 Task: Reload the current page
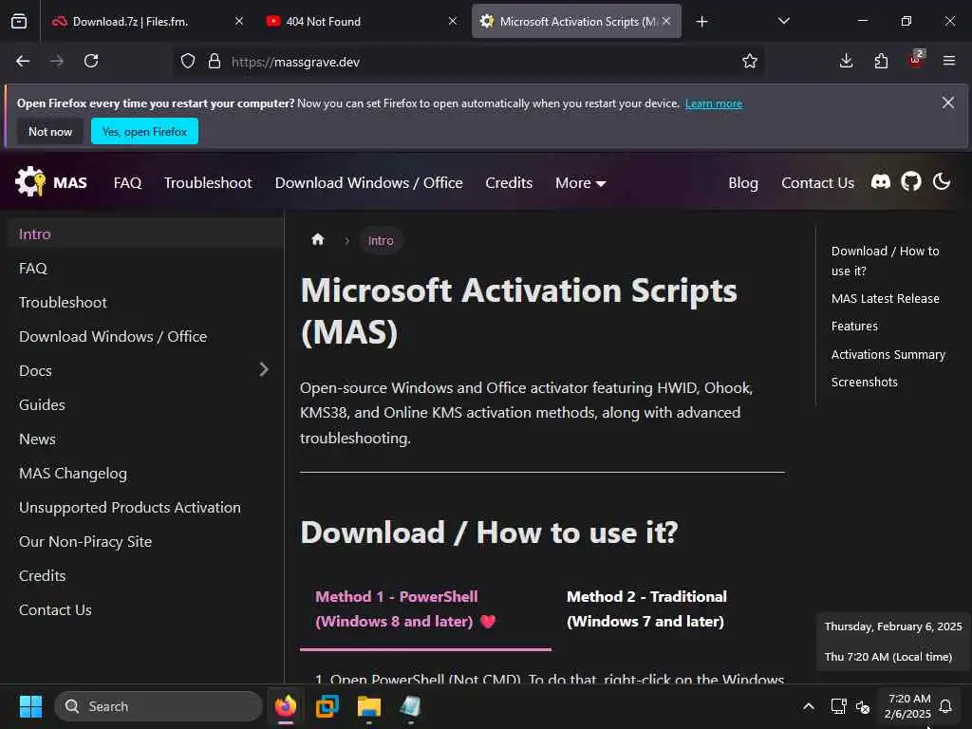91,61
